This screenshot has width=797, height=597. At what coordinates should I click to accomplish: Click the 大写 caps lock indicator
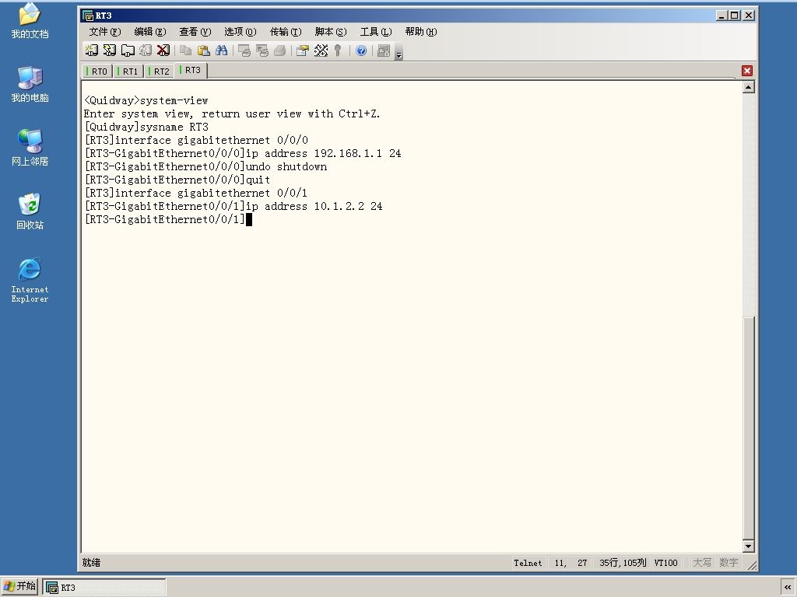click(x=702, y=563)
